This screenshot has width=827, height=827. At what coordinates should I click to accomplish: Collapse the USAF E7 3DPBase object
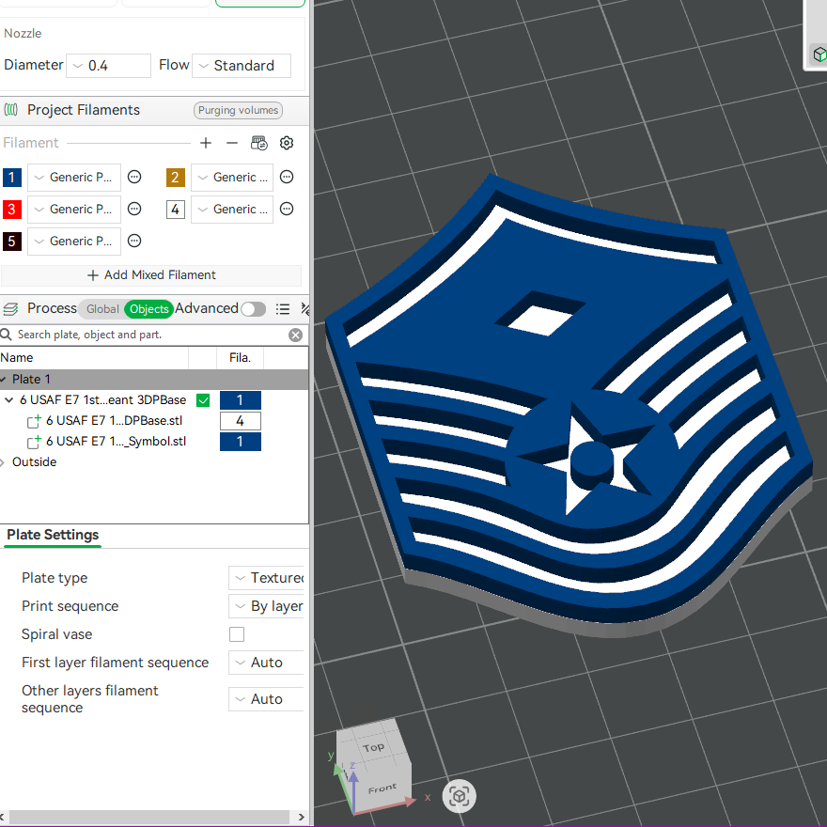pyautogui.click(x=9, y=400)
